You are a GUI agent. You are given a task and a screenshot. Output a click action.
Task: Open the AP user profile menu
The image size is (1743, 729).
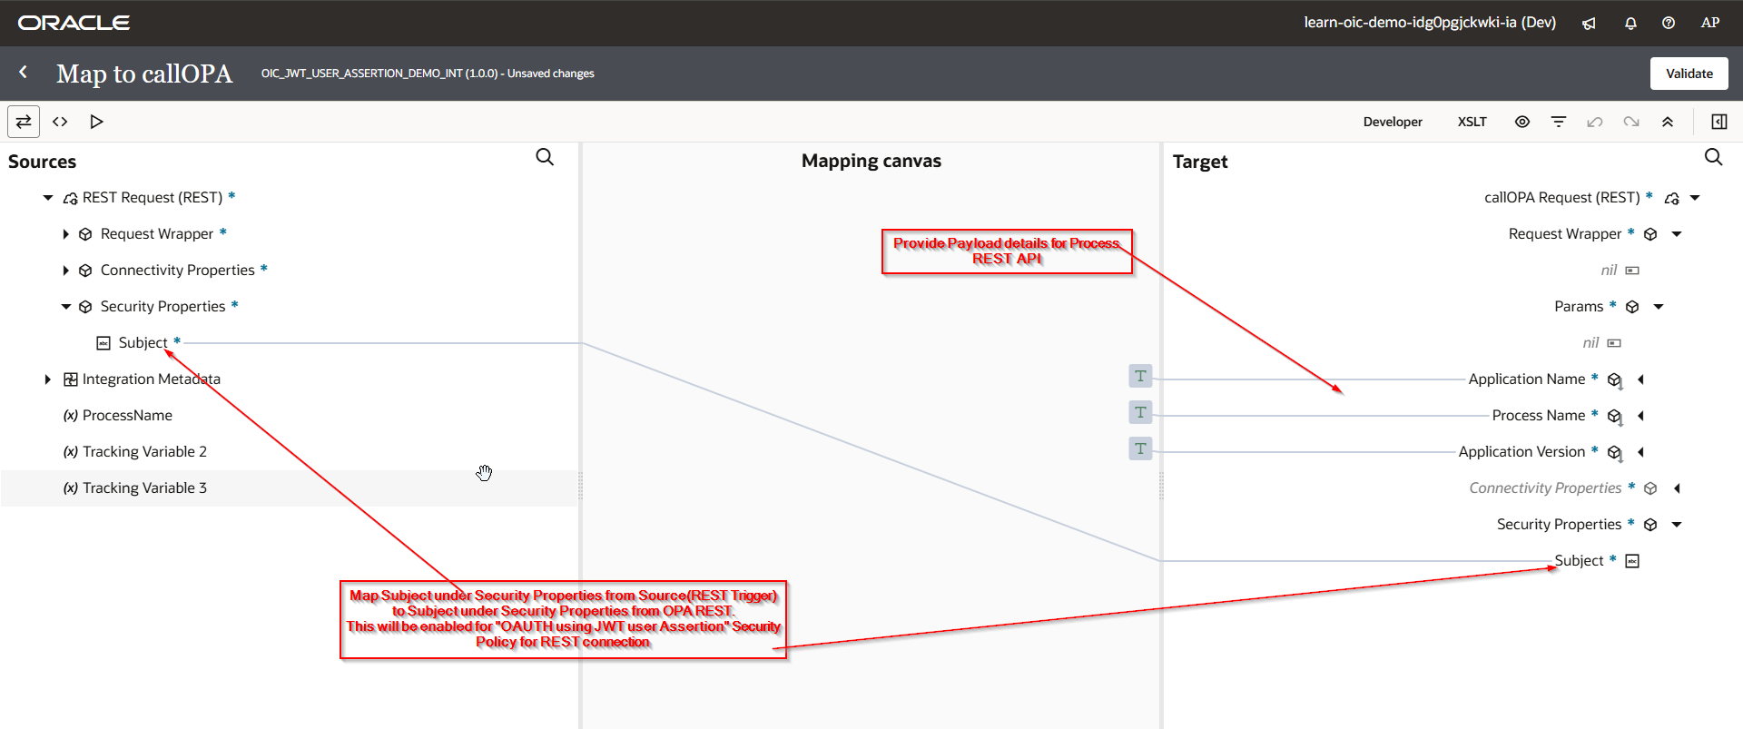[1710, 23]
